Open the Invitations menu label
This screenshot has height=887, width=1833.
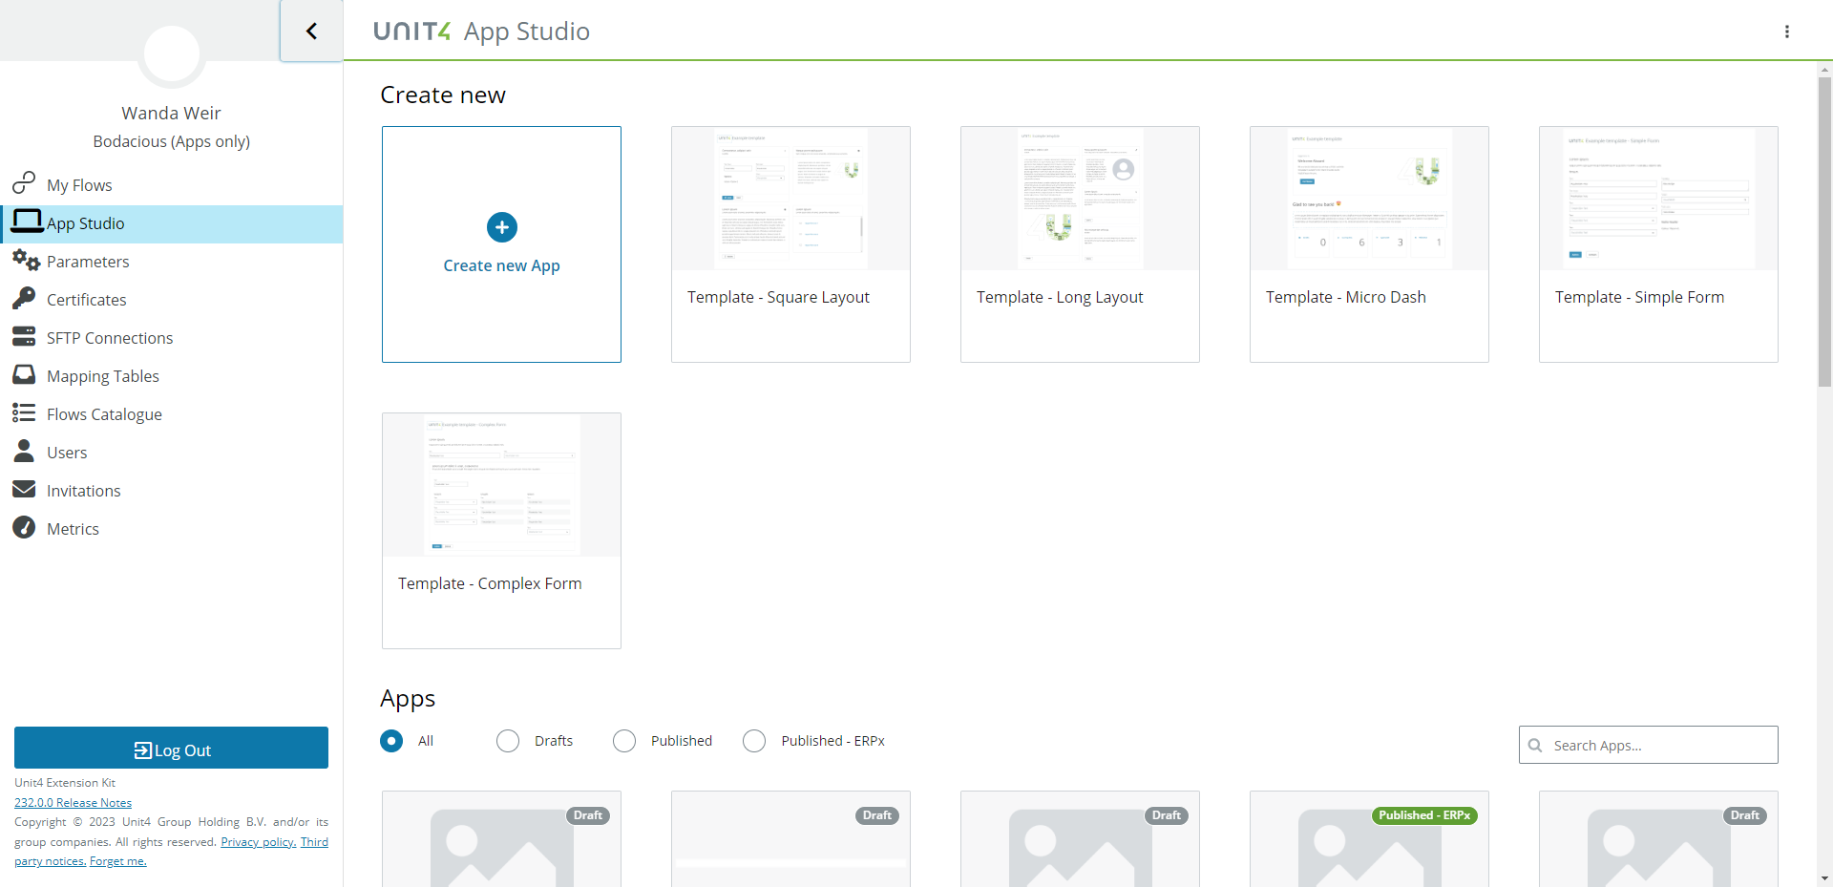(84, 491)
